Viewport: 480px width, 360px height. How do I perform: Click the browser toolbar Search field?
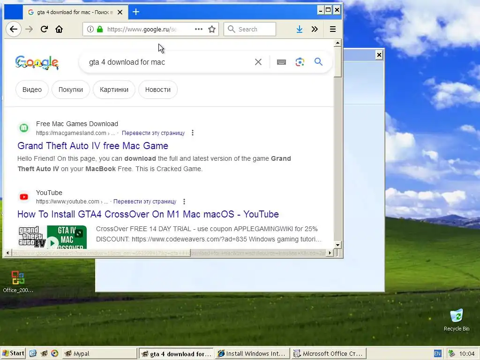[x=250, y=29]
